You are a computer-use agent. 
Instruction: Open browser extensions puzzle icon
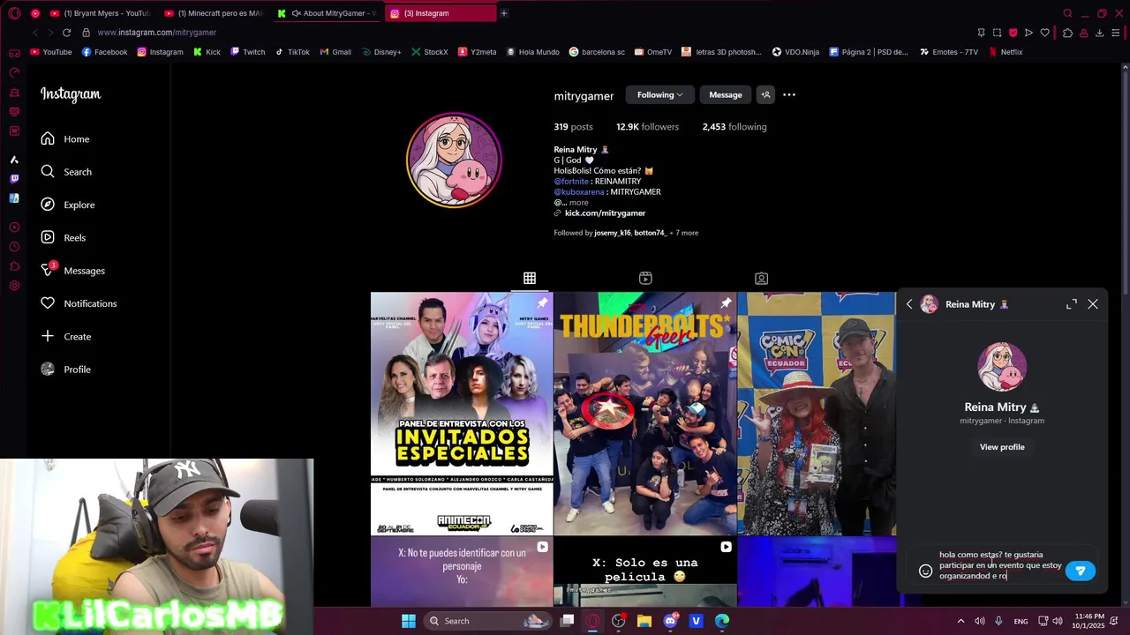coord(1067,33)
